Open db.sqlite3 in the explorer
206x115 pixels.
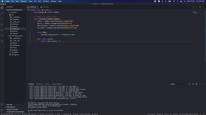[x=14, y=52]
